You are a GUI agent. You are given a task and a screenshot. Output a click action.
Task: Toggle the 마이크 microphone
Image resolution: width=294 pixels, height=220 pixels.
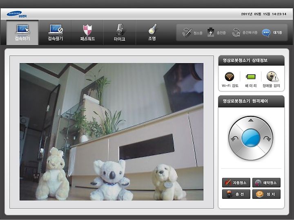(x=119, y=33)
